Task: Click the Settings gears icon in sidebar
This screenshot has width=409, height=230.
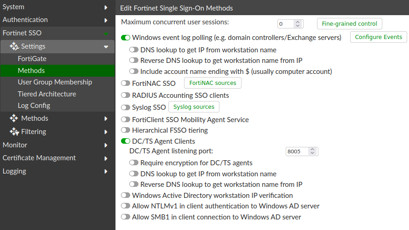Action: pyautogui.click(x=14, y=46)
